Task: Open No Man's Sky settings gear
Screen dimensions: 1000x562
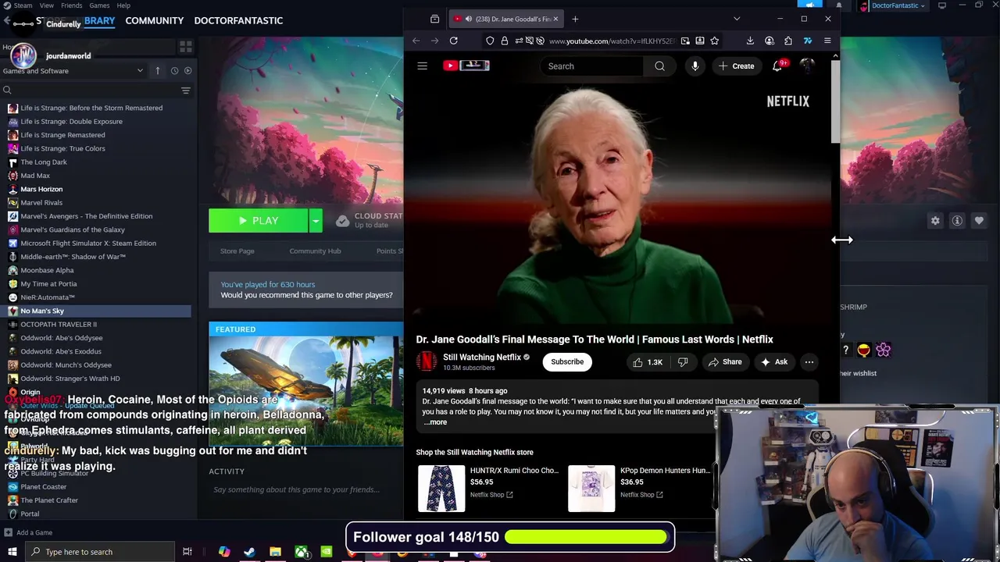Action: coord(935,221)
